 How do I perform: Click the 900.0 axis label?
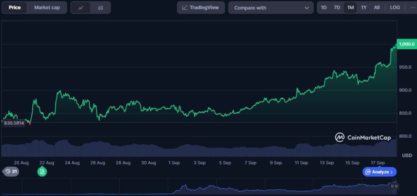tap(405, 90)
